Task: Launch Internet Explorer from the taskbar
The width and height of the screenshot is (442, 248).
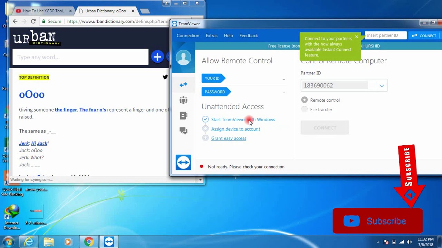Action: (29, 242)
